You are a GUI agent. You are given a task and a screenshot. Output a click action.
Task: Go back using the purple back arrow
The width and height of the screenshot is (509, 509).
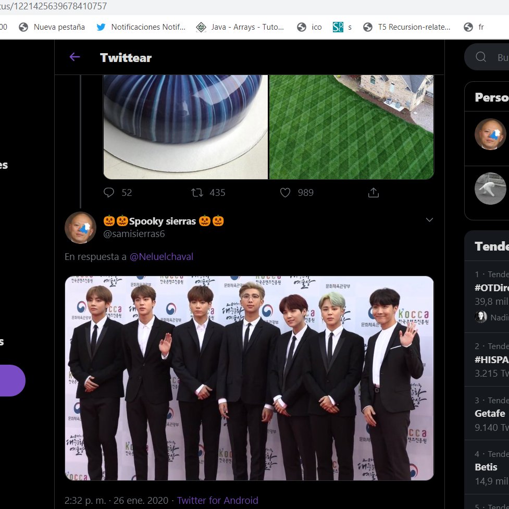pos(75,57)
